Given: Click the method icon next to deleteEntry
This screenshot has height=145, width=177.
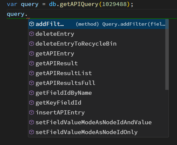Looking at the screenshot, I should (x=32, y=34).
